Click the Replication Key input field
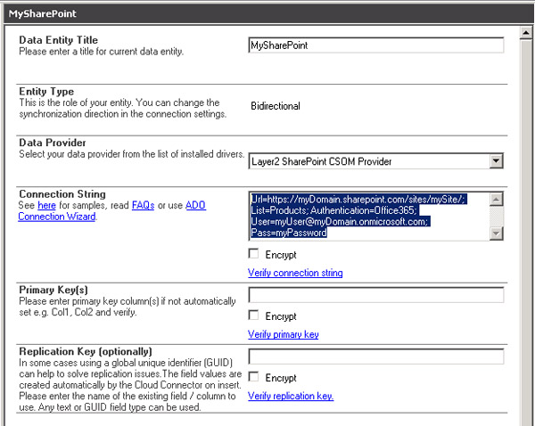535x426 pixels. pyautogui.click(x=375, y=356)
